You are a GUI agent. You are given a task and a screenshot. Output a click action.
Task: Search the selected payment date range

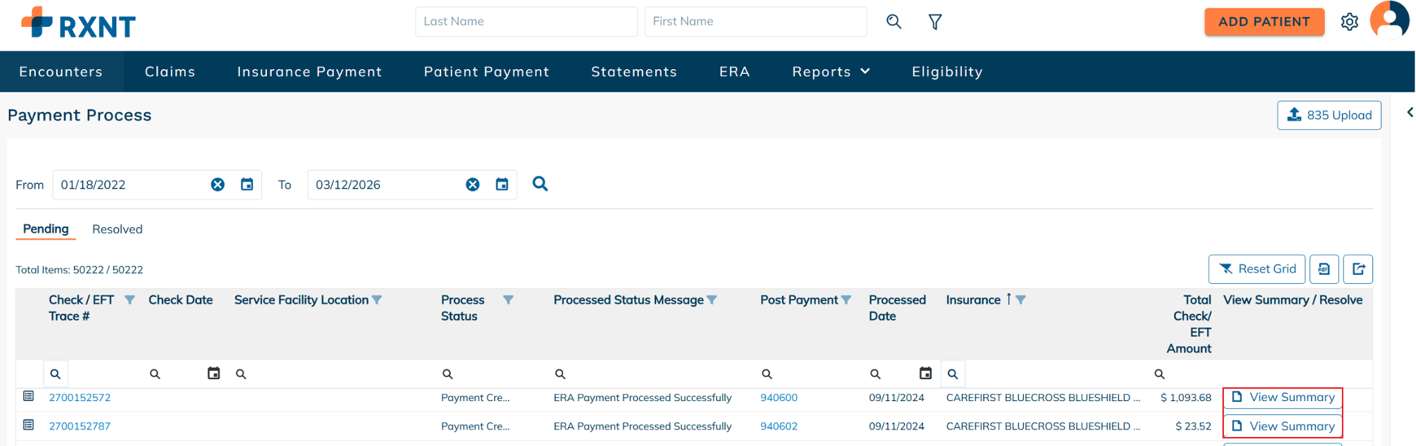click(x=540, y=184)
